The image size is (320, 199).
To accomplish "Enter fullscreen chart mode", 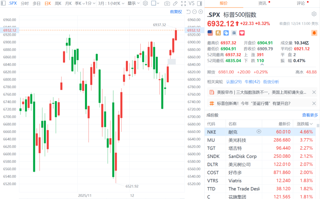I will click(184, 3).
